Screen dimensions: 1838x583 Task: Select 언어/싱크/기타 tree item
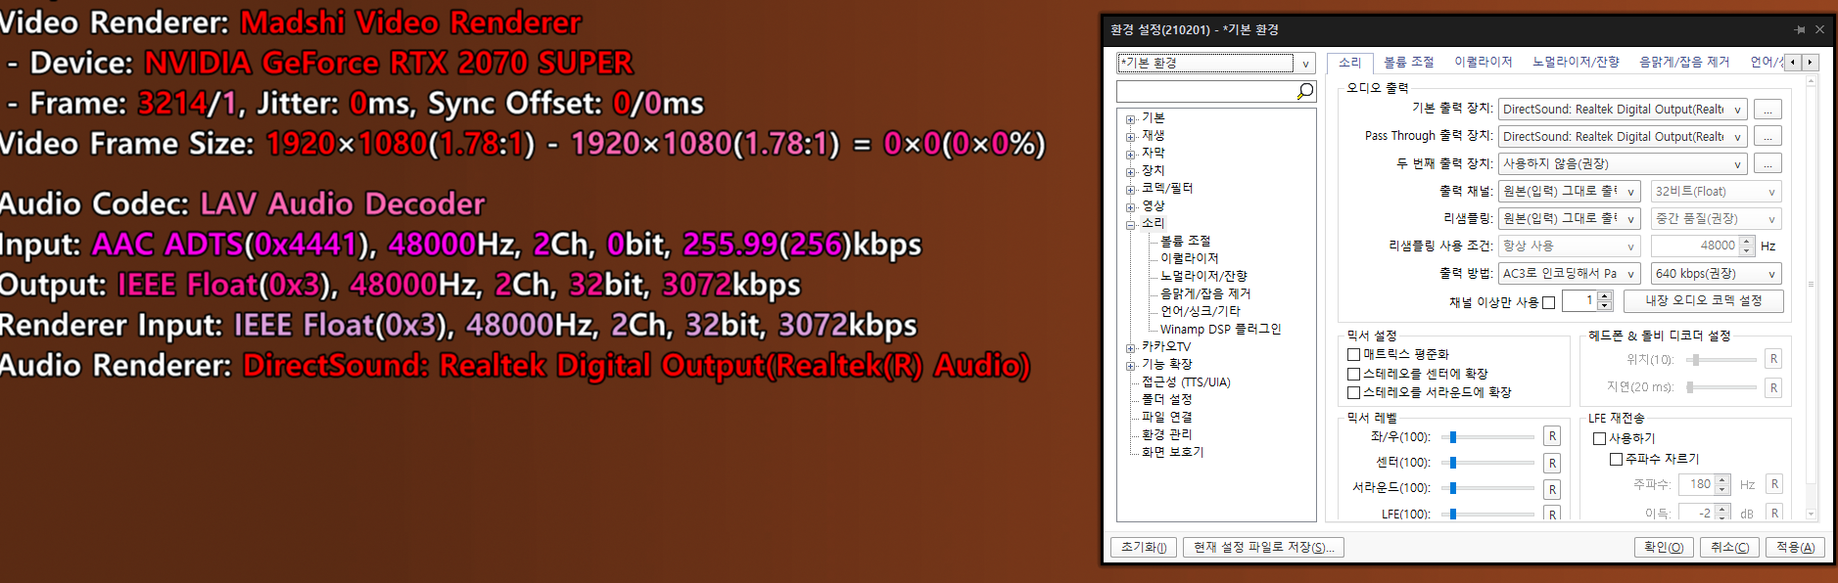(x=1200, y=311)
